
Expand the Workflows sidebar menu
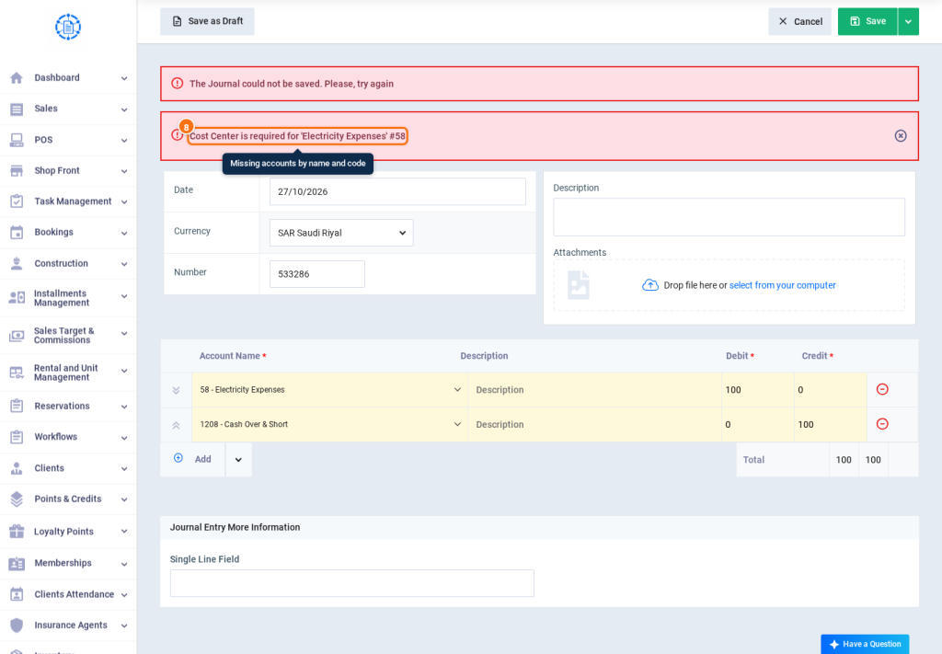click(68, 437)
